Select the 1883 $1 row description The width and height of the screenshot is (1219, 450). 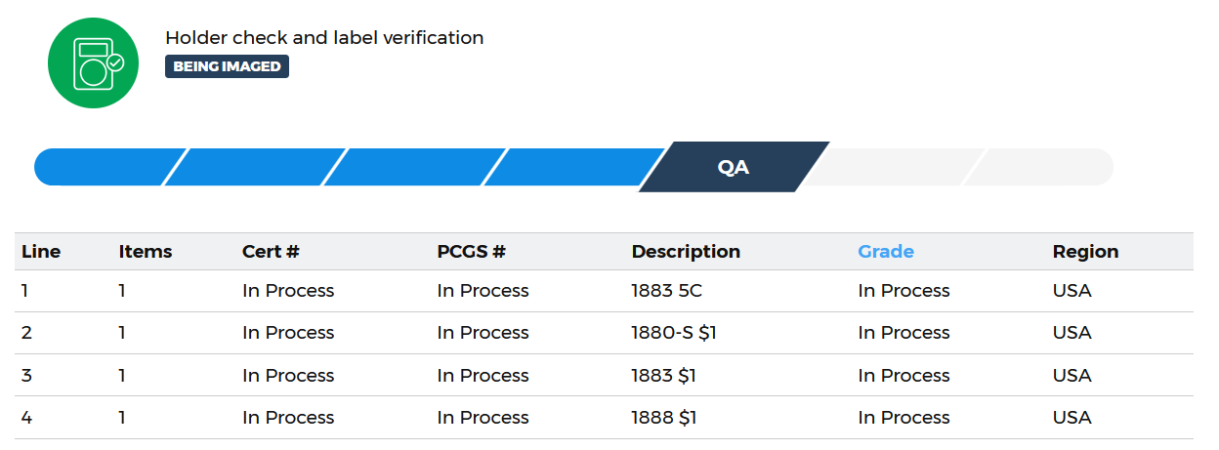click(x=663, y=376)
